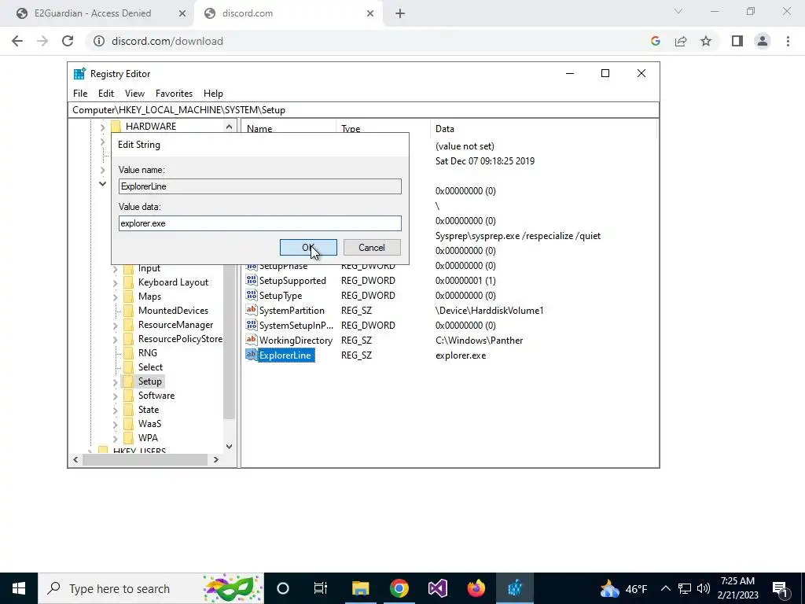Click the SetupType DWORD value icon

(x=251, y=296)
